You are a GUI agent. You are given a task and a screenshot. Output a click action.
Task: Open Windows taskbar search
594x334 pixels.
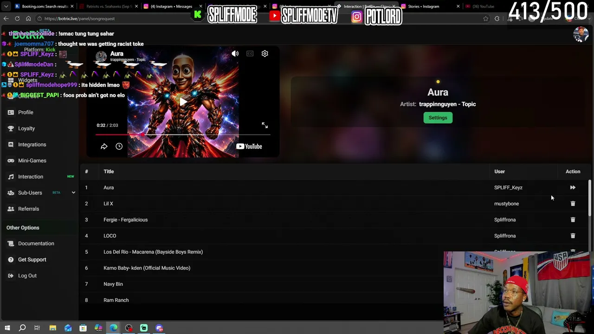[x=22, y=328]
